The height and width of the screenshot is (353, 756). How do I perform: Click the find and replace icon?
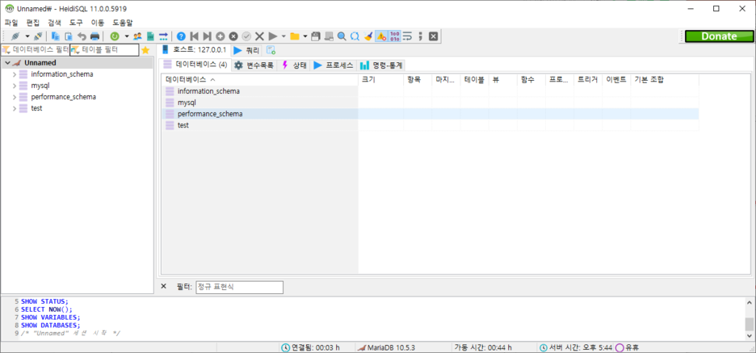coord(355,36)
